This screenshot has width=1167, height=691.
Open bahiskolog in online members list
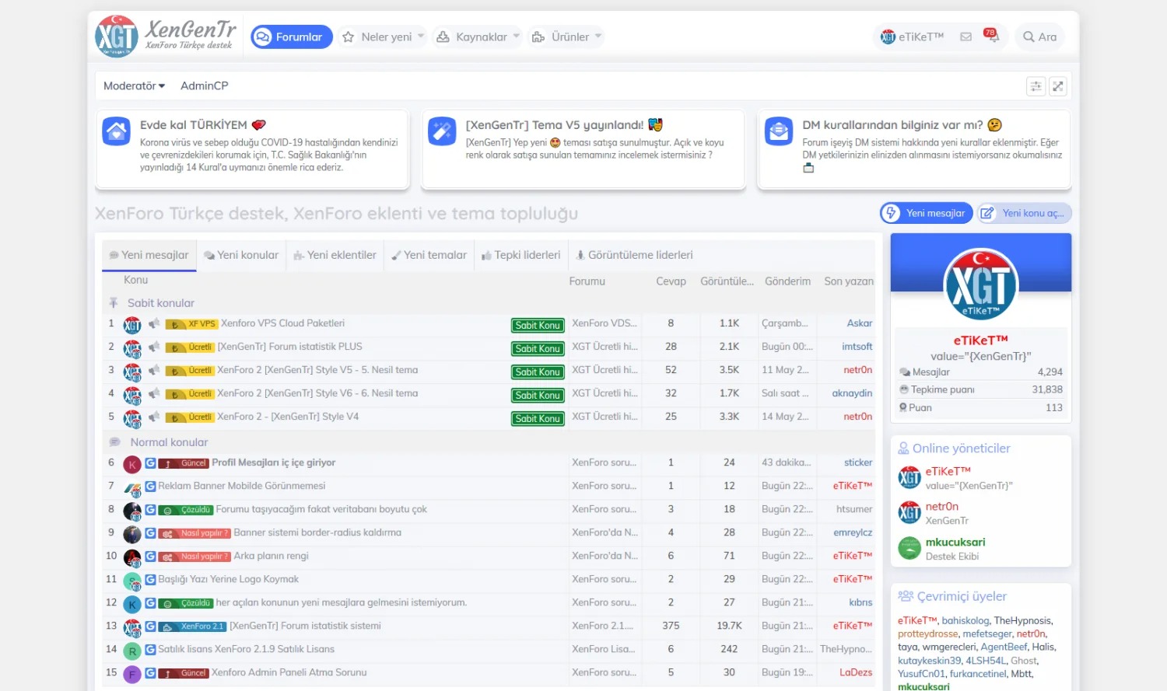pos(965,620)
